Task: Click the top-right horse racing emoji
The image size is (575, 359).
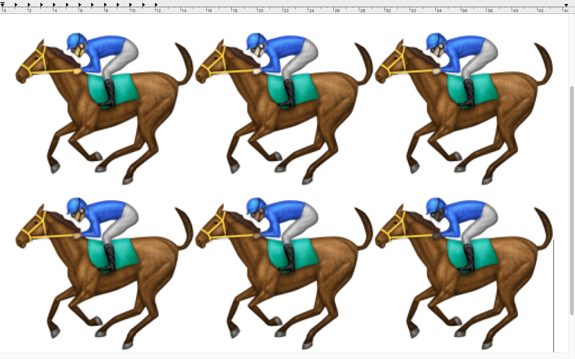Action: point(464,109)
